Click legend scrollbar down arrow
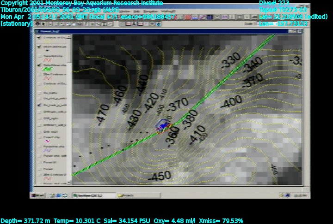 69,183
